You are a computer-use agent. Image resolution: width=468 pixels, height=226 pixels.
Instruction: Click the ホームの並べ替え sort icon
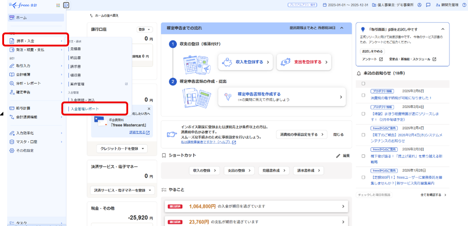pyautogui.click(x=91, y=15)
